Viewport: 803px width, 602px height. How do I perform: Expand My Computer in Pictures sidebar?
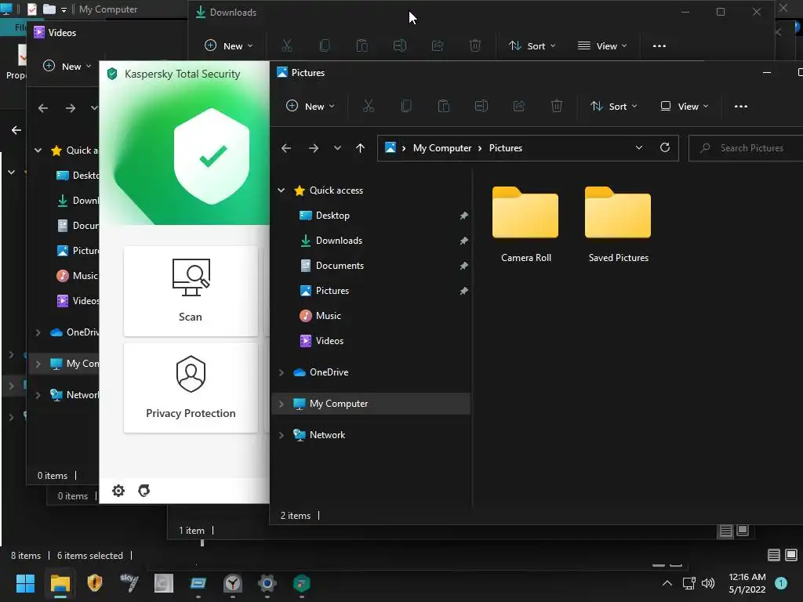click(282, 404)
